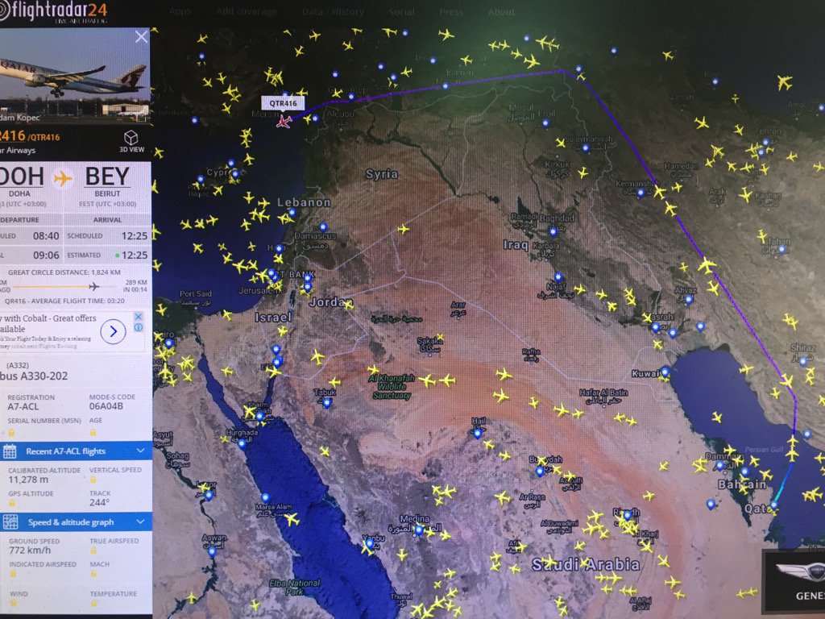Image resolution: width=825 pixels, height=619 pixels.
Task: Expand the Recent A7-ACL flights section
Action: [140, 451]
